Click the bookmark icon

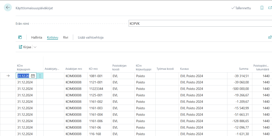[262, 8]
